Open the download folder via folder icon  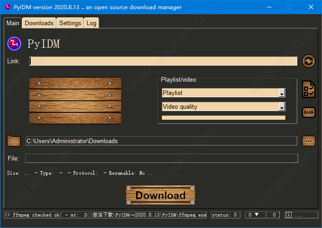[x=14, y=141]
